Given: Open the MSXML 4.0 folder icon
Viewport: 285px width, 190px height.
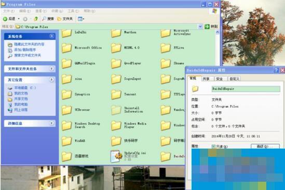Looking at the screenshot, I should [x=116, y=48].
